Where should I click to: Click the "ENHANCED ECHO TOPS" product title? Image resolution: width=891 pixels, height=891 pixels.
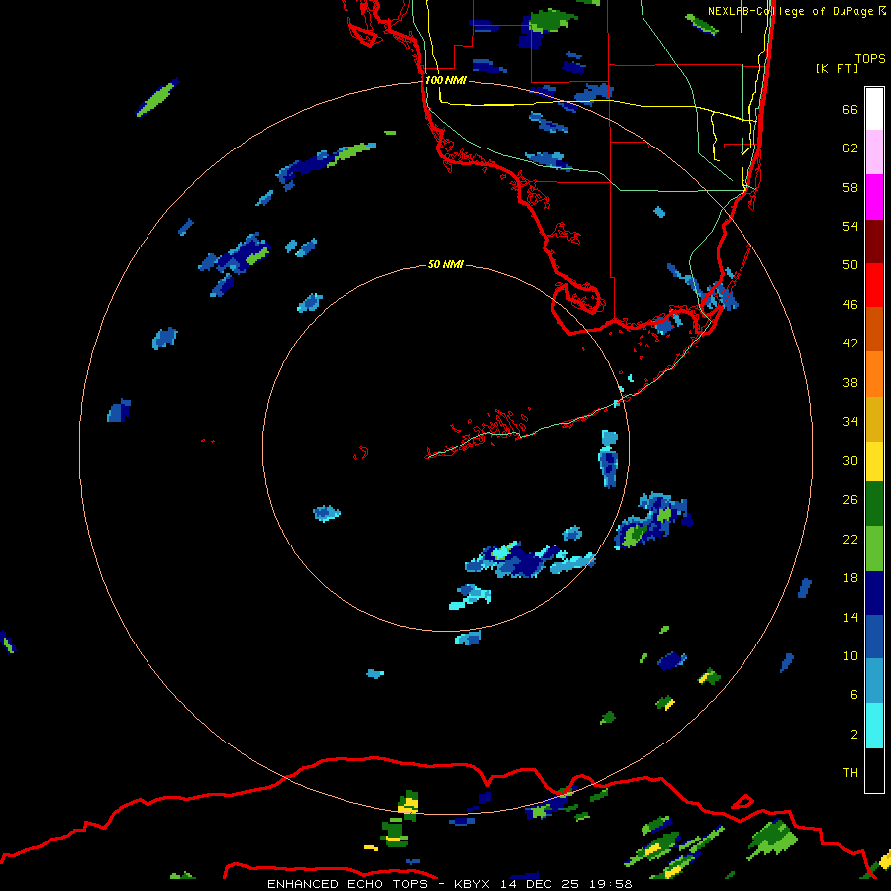pyautogui.click(x=350, y=884)
